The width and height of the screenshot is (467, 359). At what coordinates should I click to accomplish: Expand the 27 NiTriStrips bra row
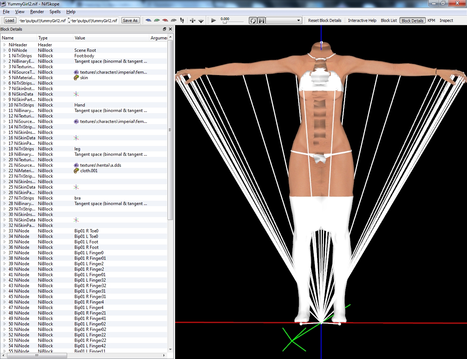point(4,198)
